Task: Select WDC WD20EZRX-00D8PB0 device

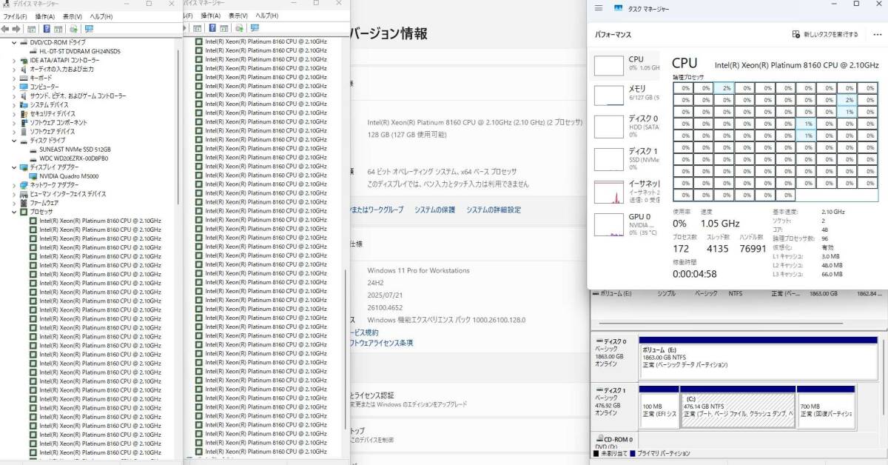Action: [73, 158]
